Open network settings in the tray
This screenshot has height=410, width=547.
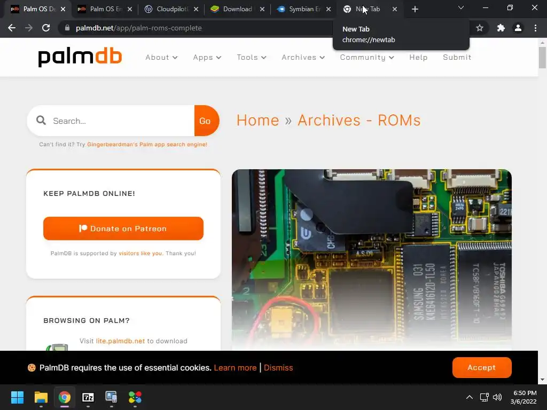point(484,397)
